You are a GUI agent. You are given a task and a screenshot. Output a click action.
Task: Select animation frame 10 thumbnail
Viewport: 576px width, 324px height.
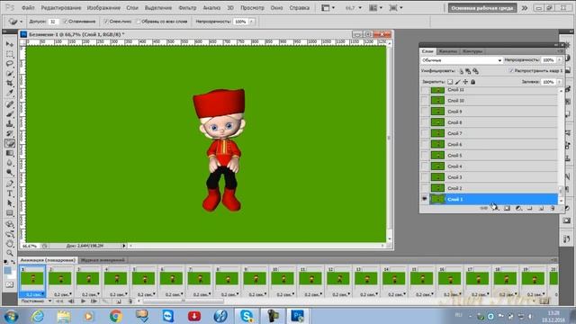(x=283, y=278)
